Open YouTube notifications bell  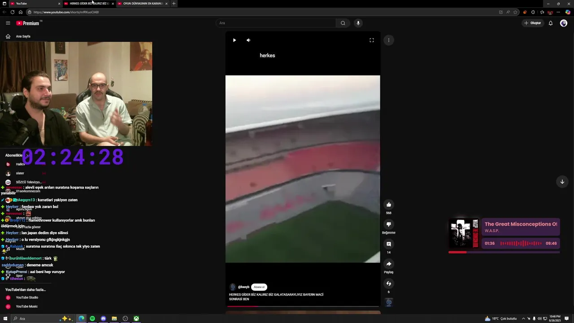coord(551,23)
